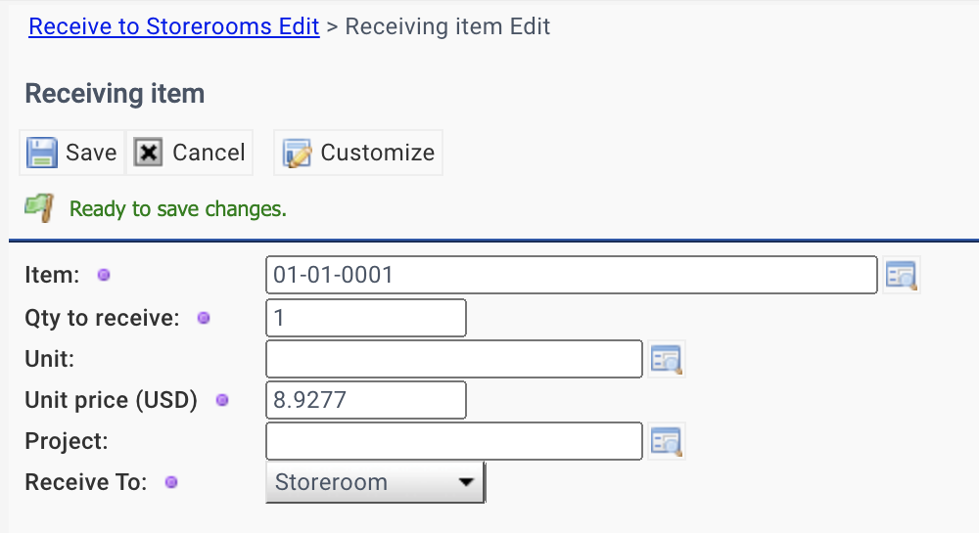Select the Unit price field showing 8.9277
This screenshot has width=979, height=533.
366,400
